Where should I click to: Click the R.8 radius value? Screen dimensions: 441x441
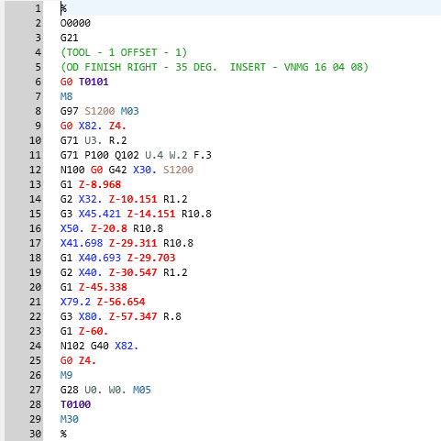[x=172, y=316]
